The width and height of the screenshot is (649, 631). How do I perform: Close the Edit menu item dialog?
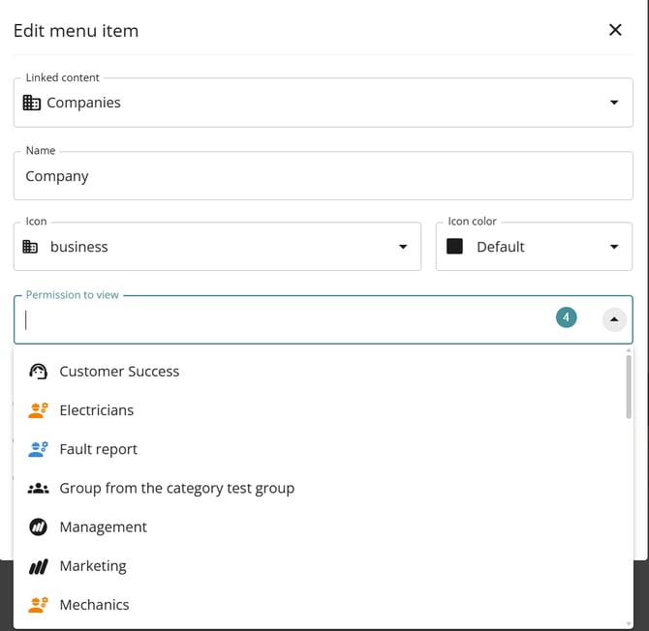coord(615,30)
